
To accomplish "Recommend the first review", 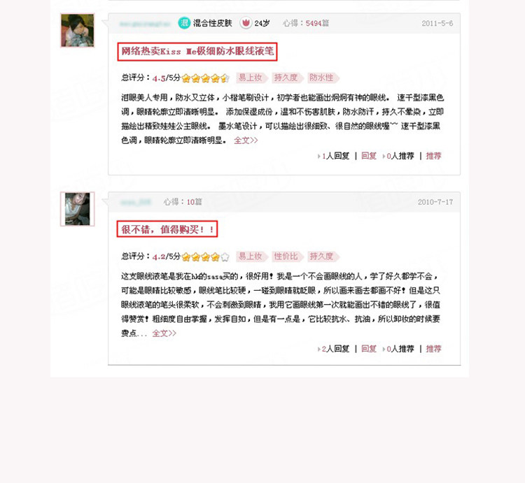I will [x=433, y=156].
